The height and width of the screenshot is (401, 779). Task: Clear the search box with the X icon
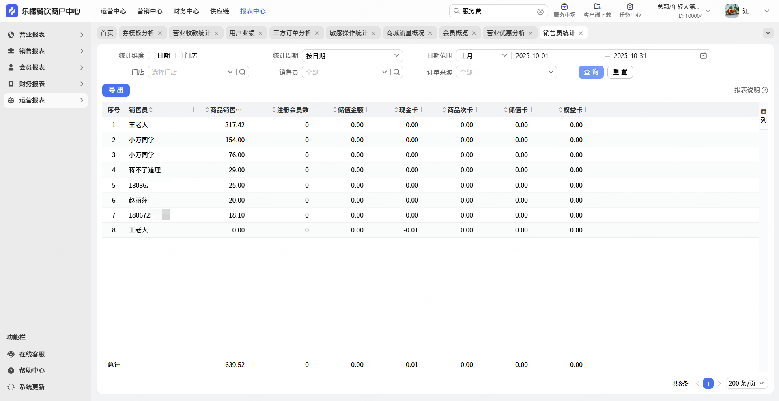coord(540,12)
